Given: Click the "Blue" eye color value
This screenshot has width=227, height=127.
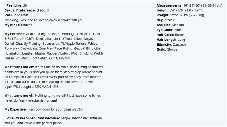Looking at the screenshot, I should 178,30.
